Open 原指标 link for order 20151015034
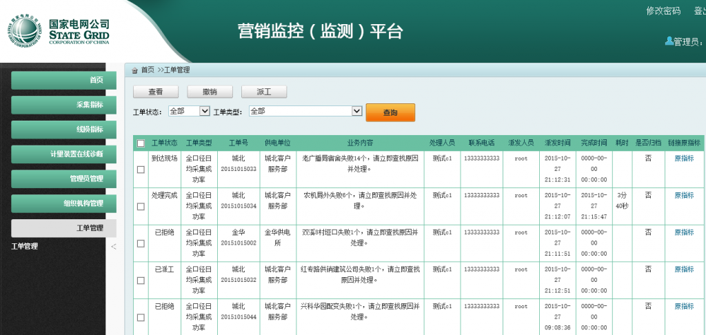This screenshot has width=706, height=335. click(684, 196)
